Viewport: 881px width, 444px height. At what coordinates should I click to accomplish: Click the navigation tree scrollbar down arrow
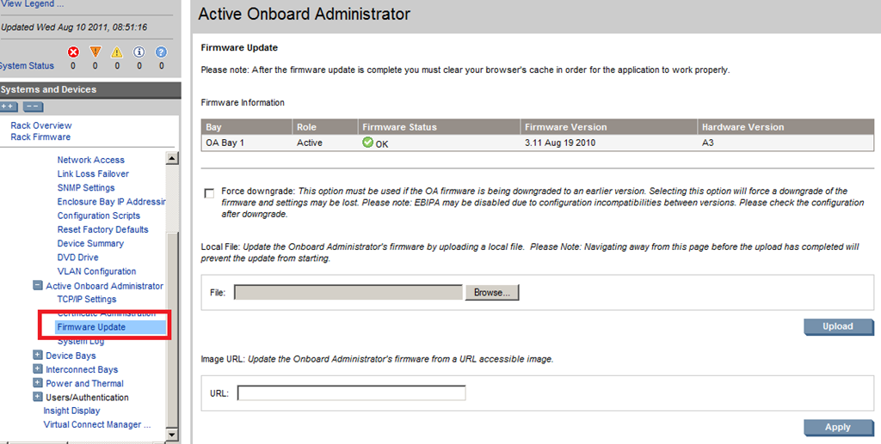pyautogui.click(x=172, y=435)
